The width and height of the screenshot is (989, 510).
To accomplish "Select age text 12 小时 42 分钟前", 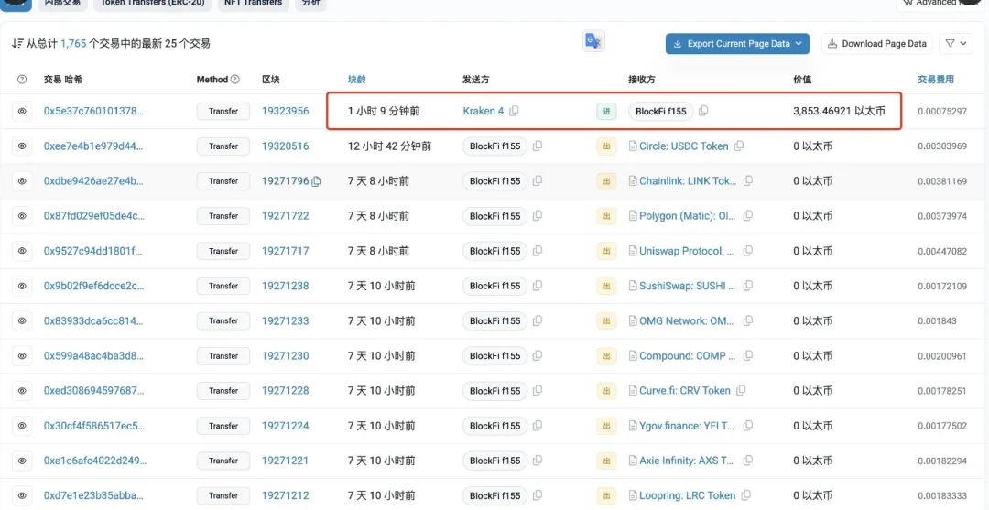I will (x=390, y=146).
